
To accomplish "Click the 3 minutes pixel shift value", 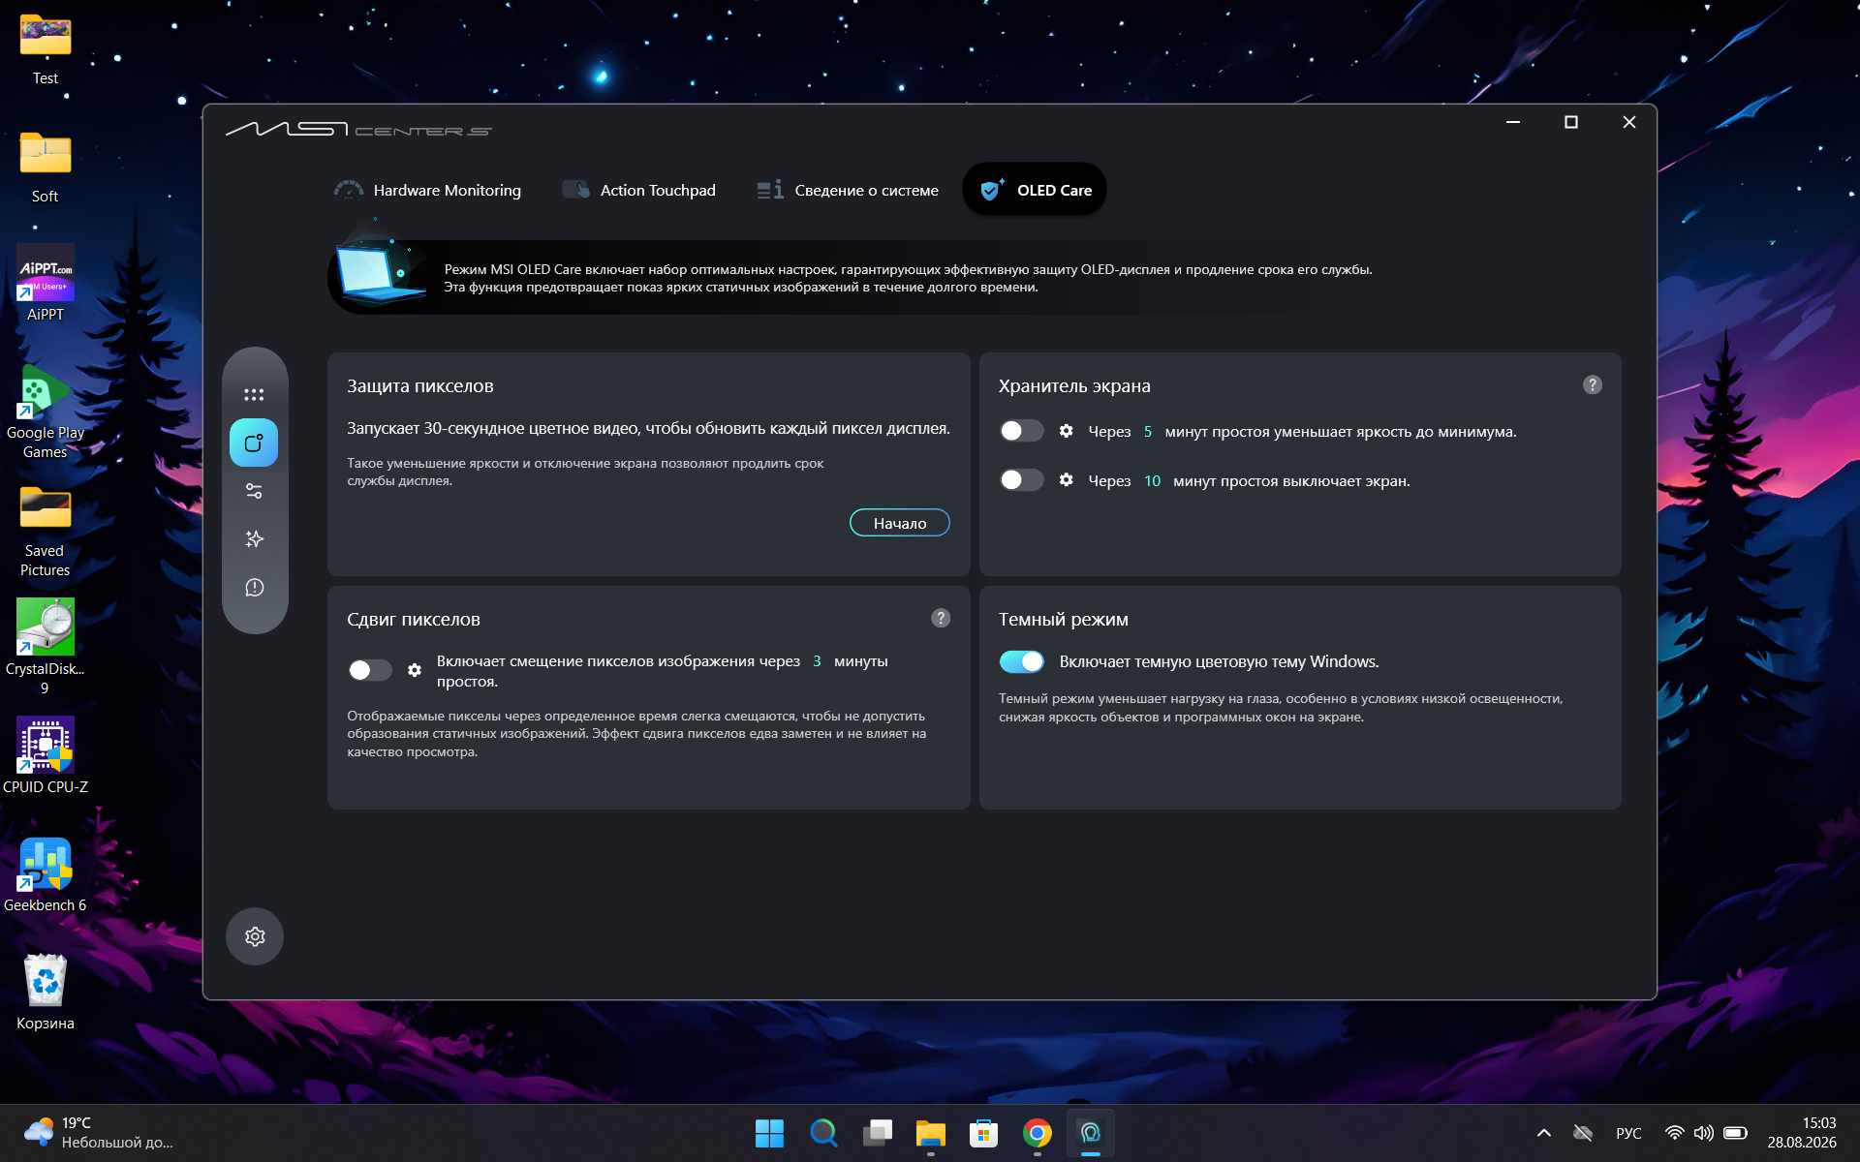I will [817, 661].
